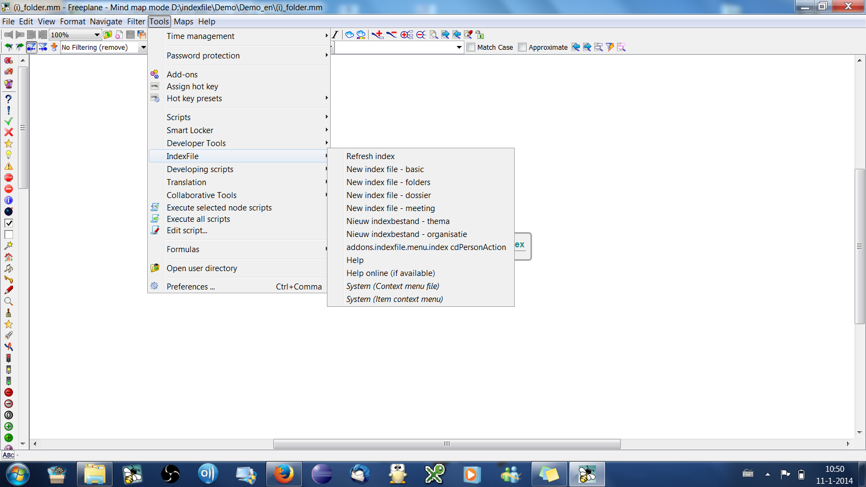Click the green unlock padlock icon on the toolbar
This screenshot has width=866, height=487.
(480, 35)
